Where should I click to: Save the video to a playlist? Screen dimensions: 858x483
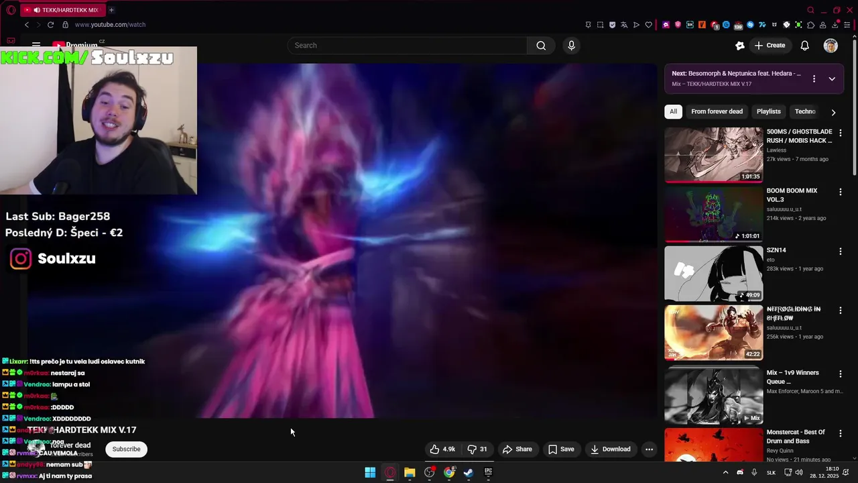[x=561, y=449]
